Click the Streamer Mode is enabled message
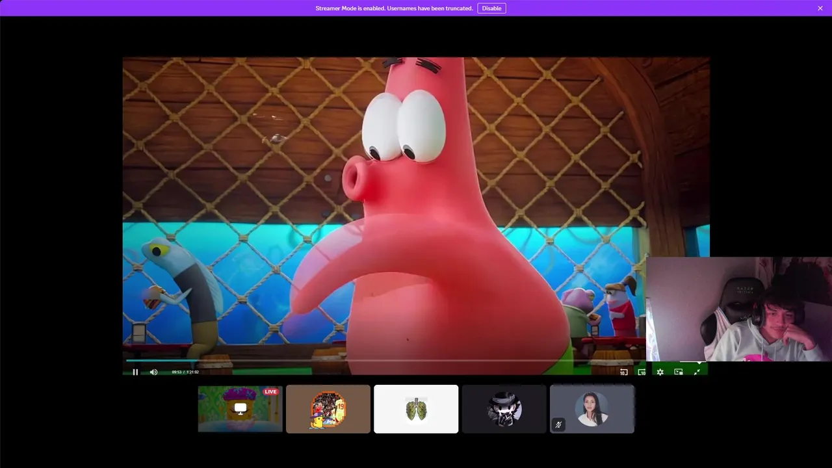The width and height of the screenshot is (832, 468). click(394, 8)
